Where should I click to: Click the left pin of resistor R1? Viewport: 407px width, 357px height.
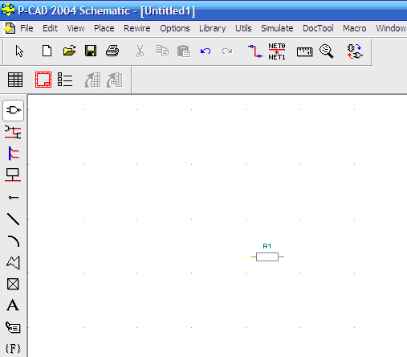(x=252, y=256)
